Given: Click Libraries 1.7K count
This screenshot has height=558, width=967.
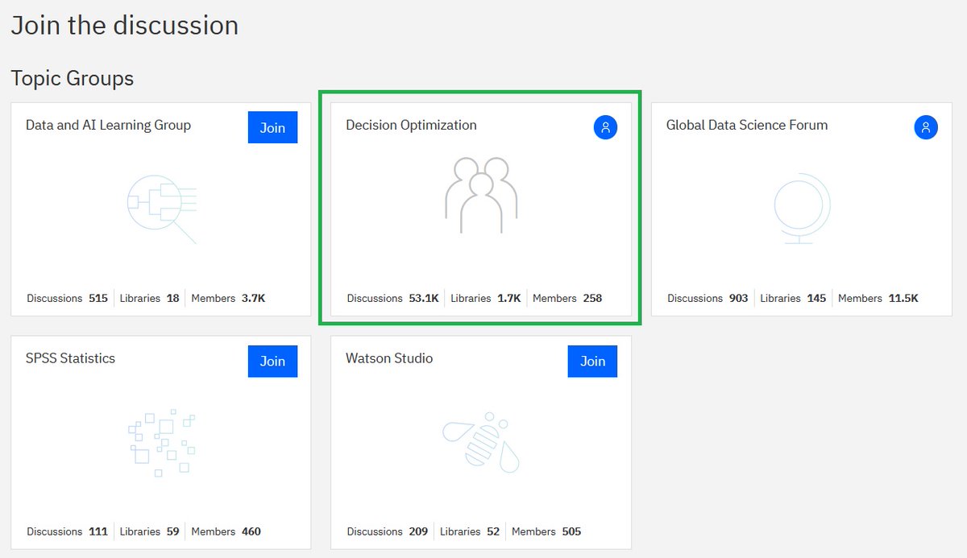Looking at the screenshot, I should [486, 298].
